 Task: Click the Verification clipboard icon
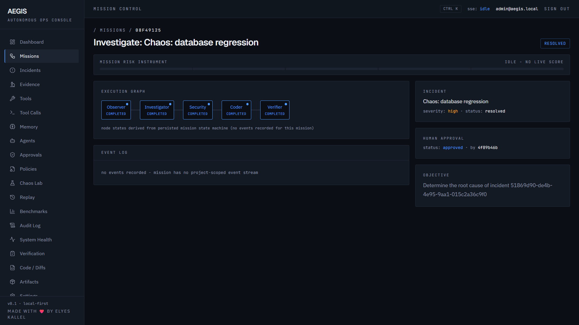pyautogui.click(x=12, y=254)
